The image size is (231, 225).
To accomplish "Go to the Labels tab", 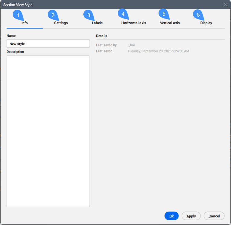I will [97, 23].
